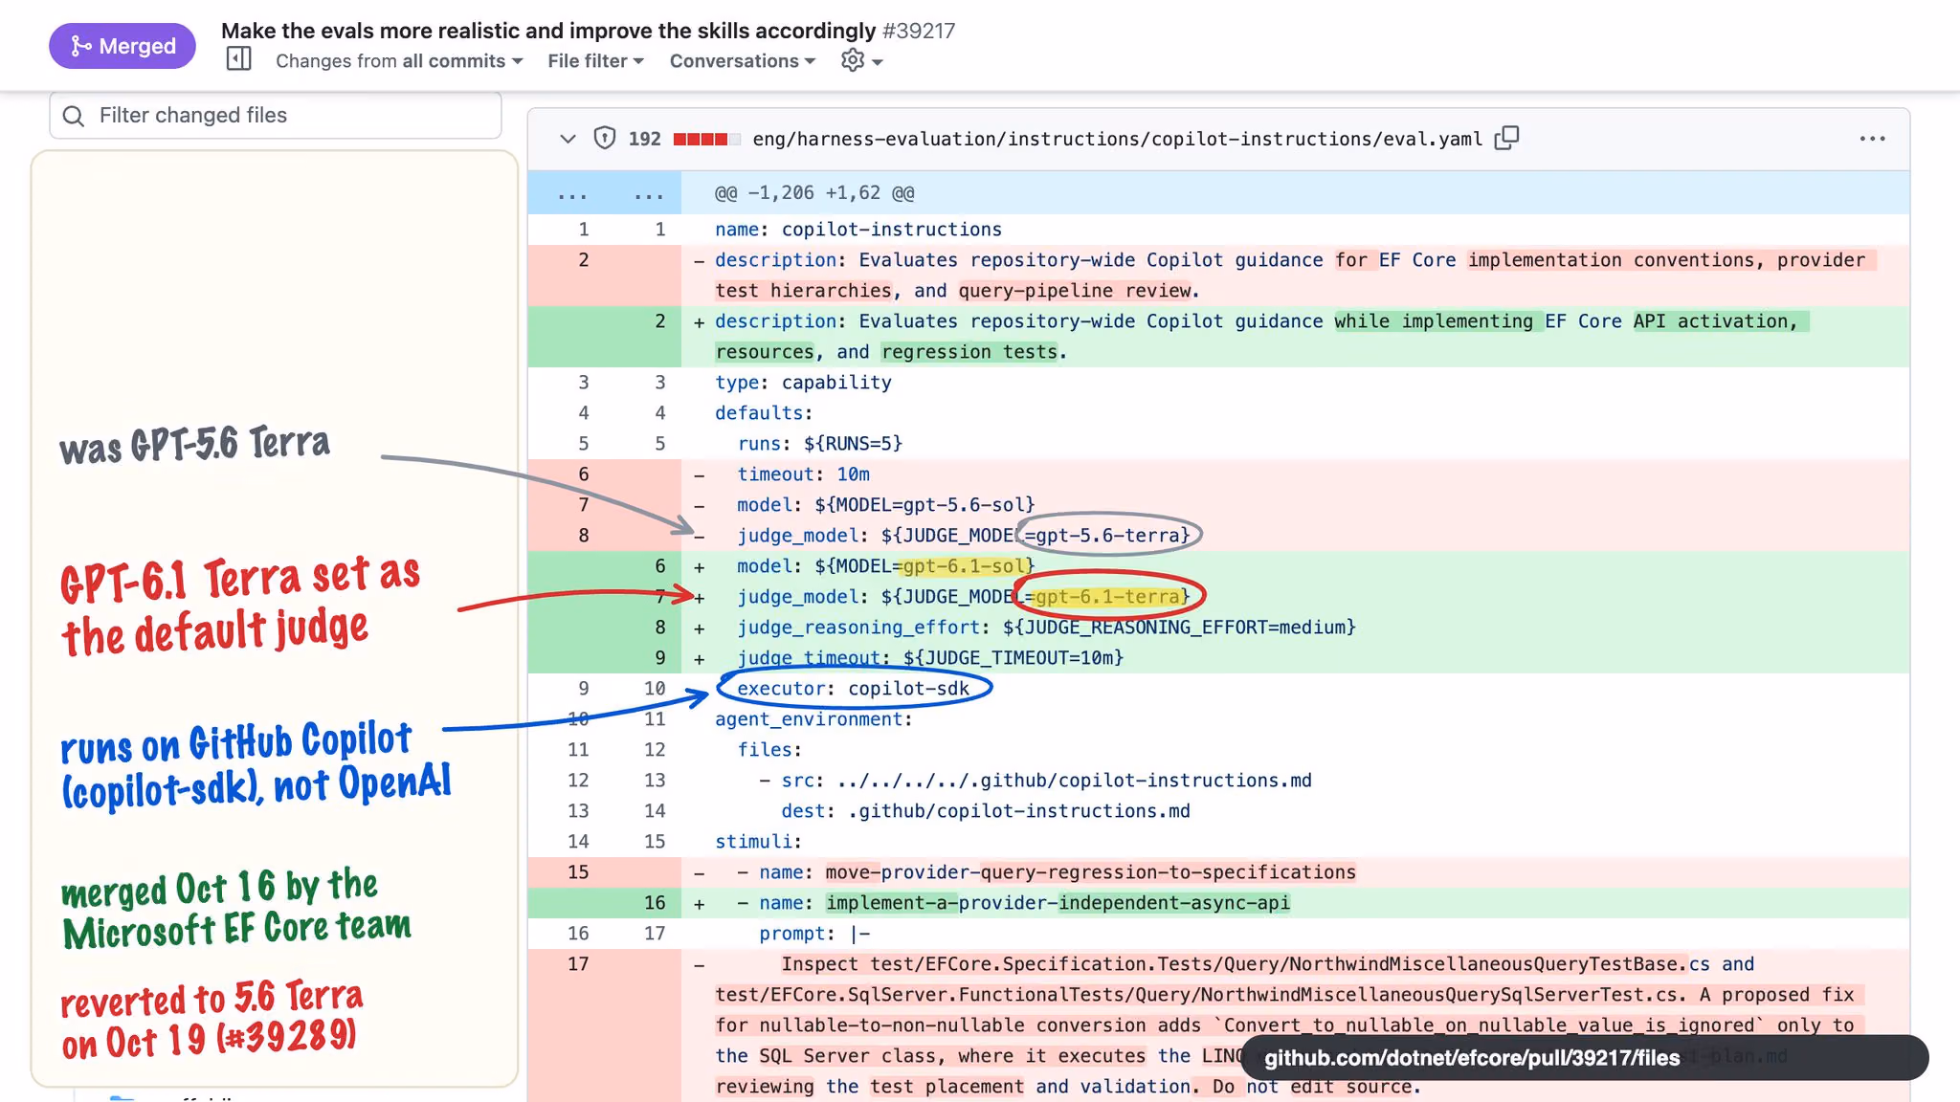
Task: Click the search icon in the filter box
Action: tap(74, 116)
